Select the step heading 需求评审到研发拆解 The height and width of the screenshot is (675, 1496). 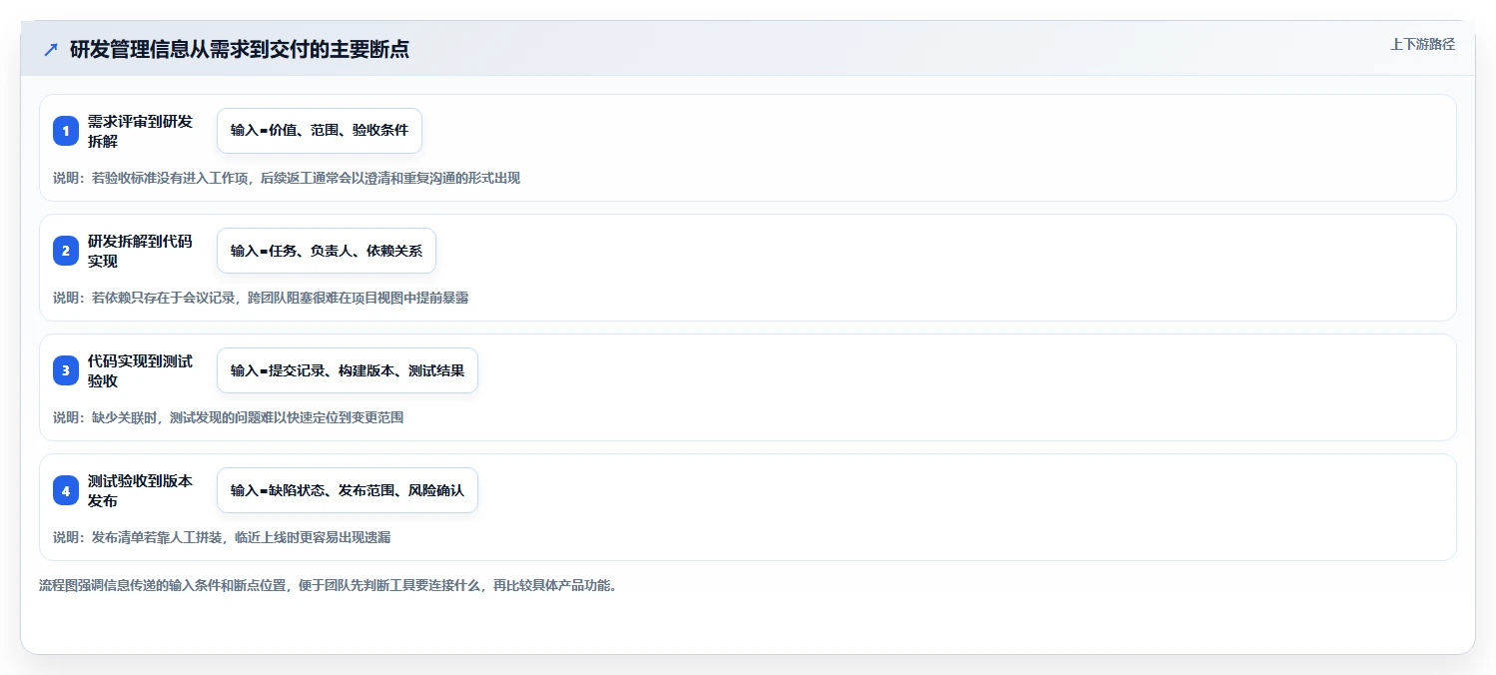(140, 131)
